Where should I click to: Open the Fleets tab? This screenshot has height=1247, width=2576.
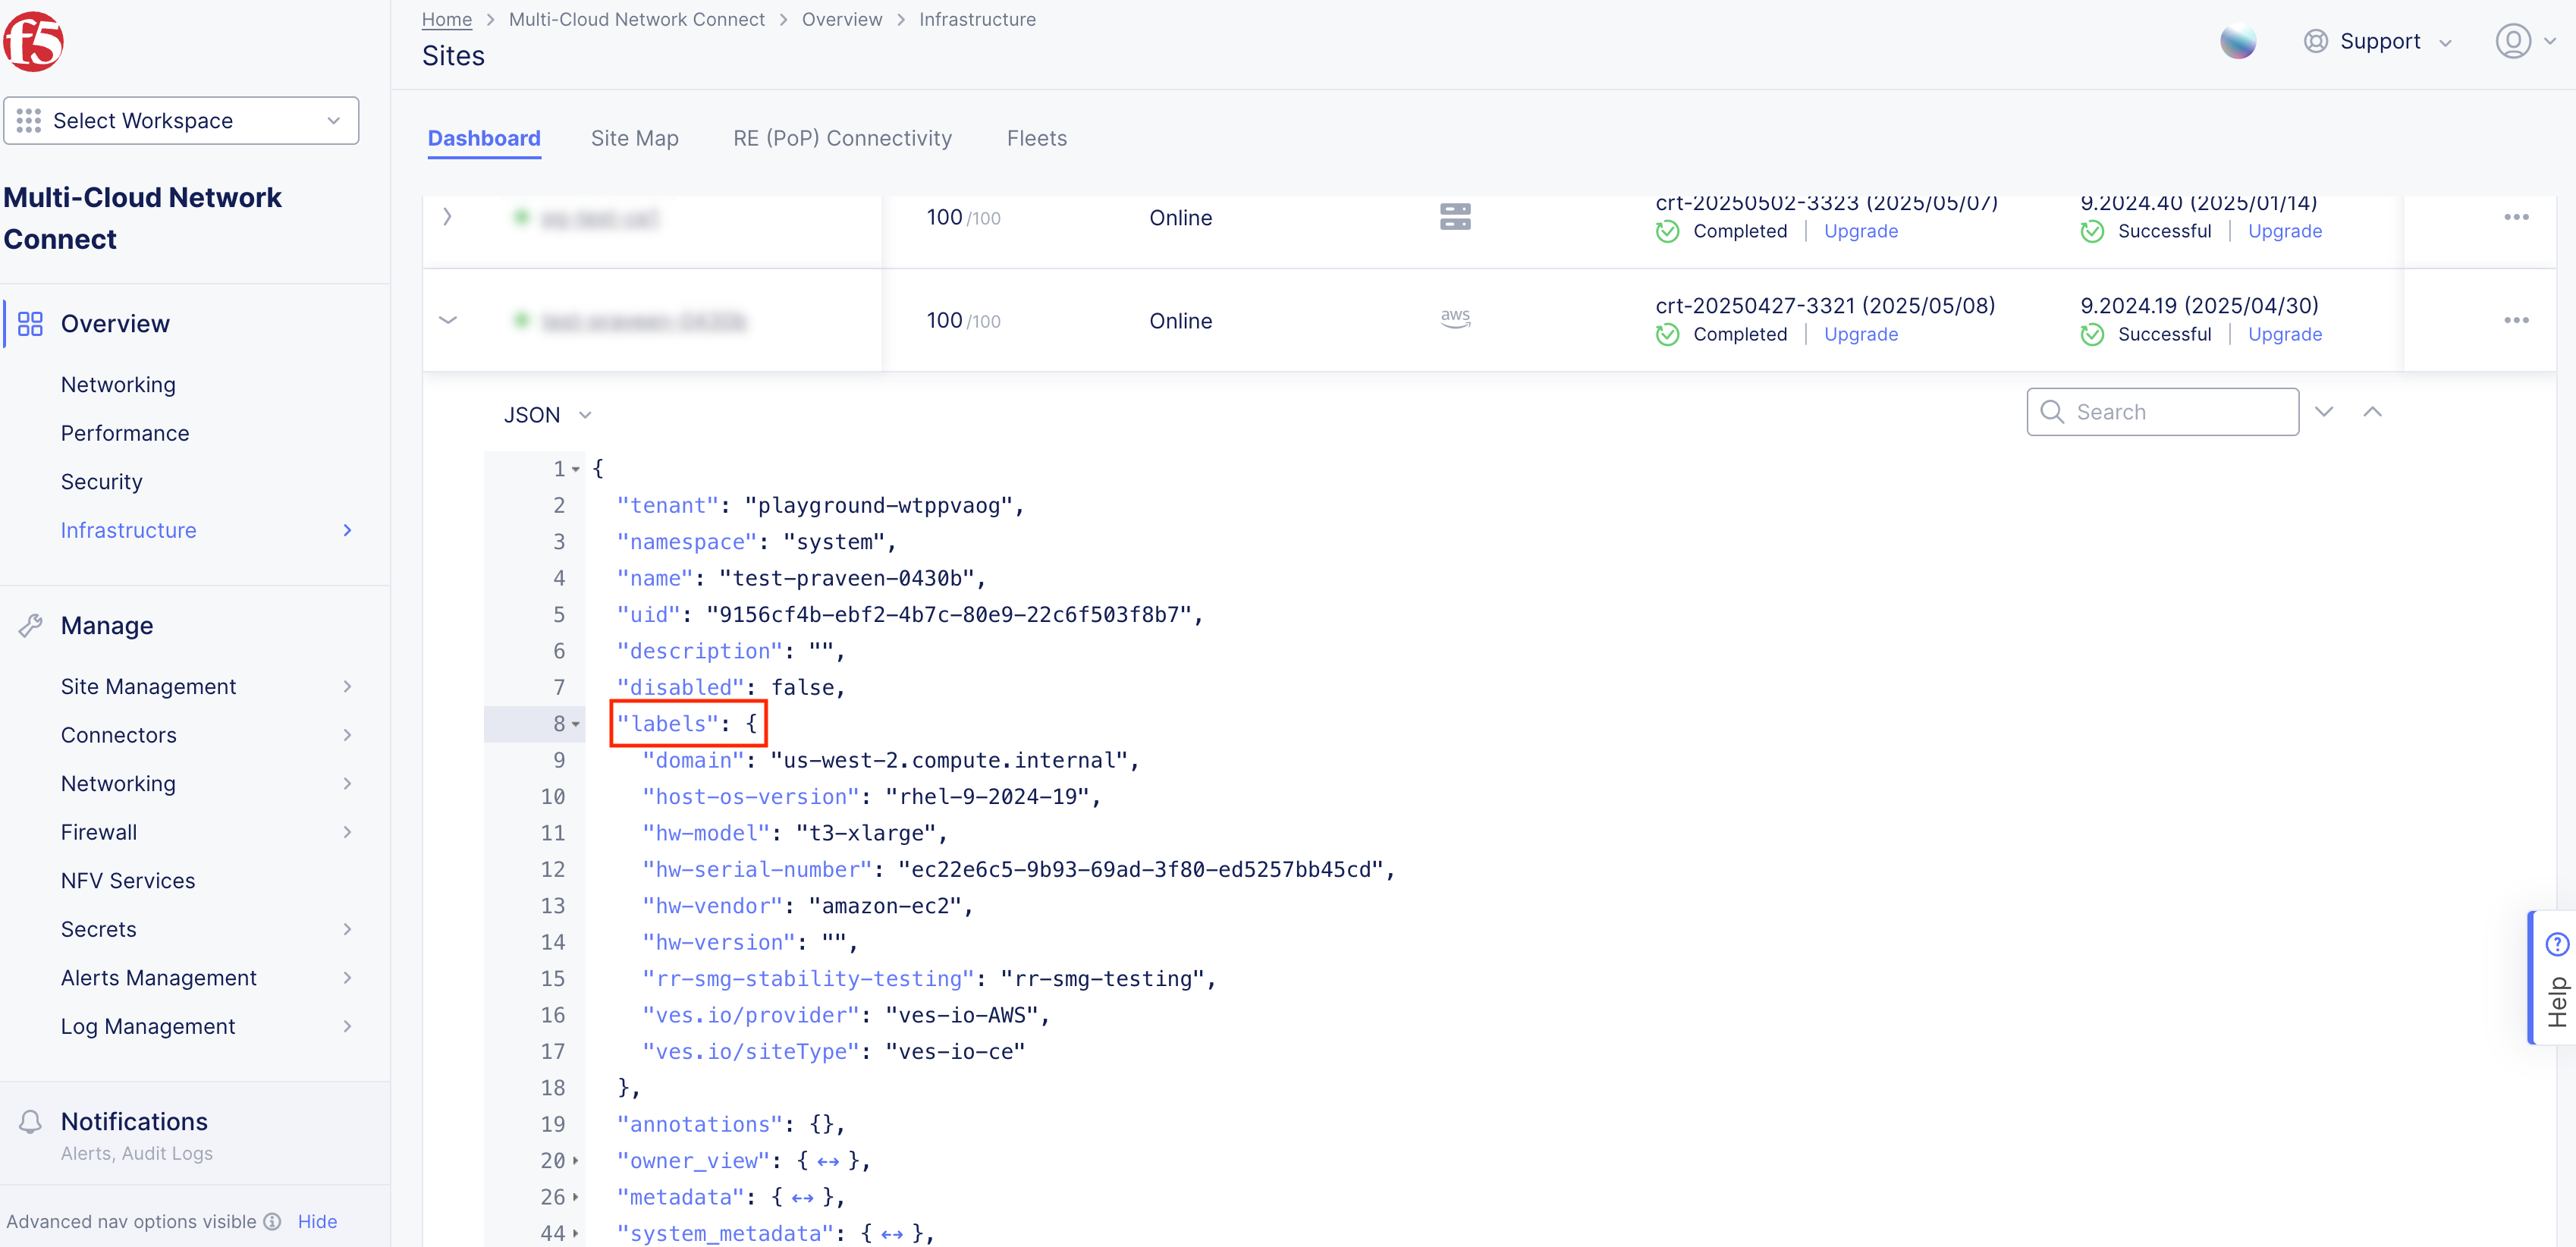pos(1036,138)
